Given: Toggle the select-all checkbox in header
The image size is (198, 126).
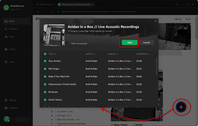Looking at the screenshot, I should [x=45, y=54].
